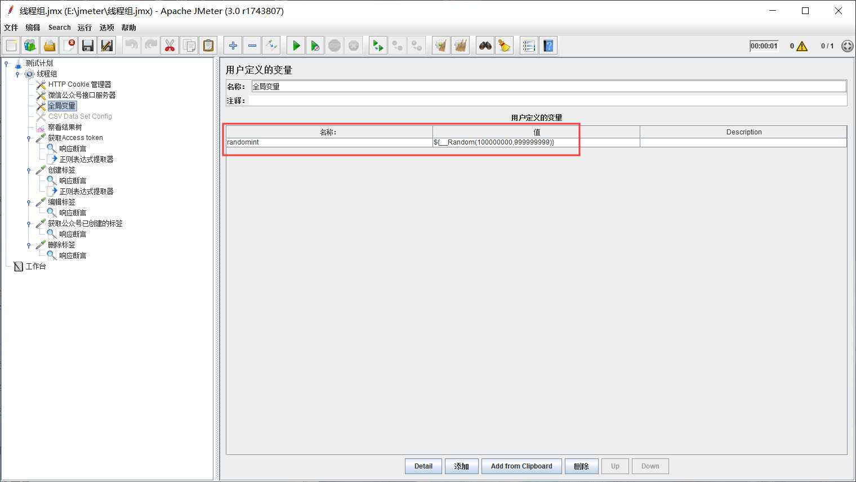
Task: Collapse the 创建标签 sampler node
Action: pos(29,170)
